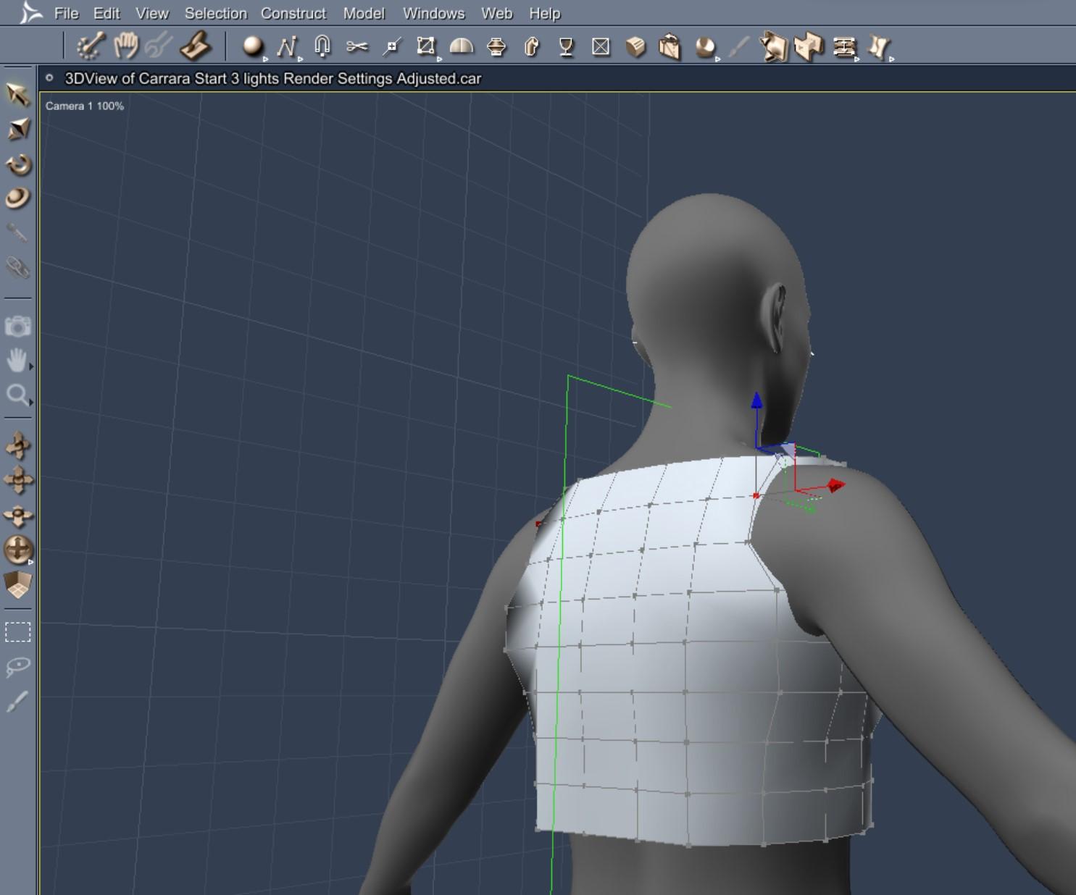1076x895 pixels.
Task: Select the polyline drawing tool
Action: pos(287,47)
